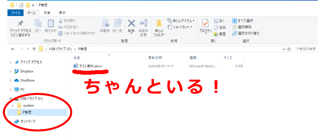Viewport: 325px width, 140px height.
Task: Click the red X Delete icon
Action: pos(131,23)
